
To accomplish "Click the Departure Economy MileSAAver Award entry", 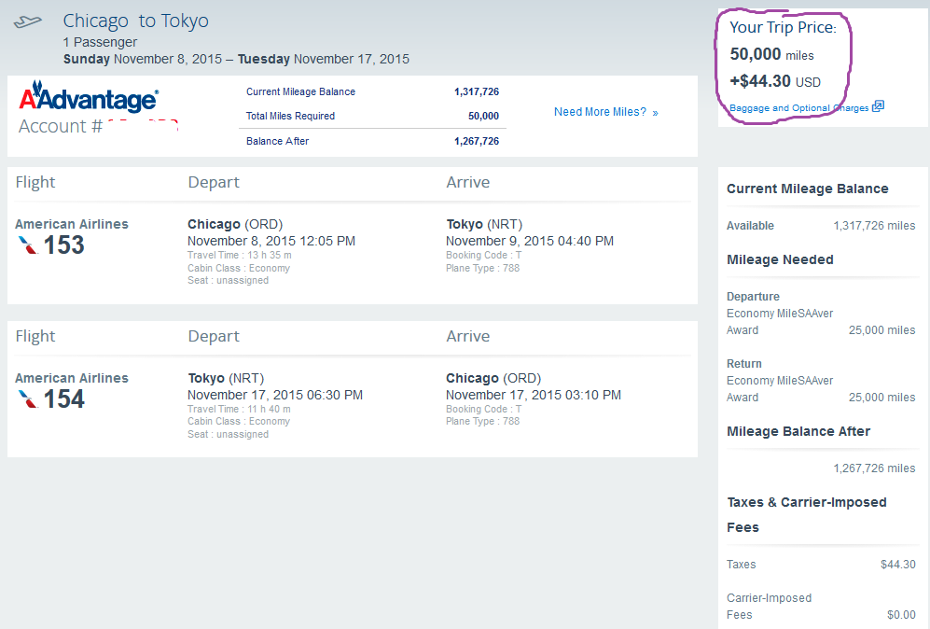I will tap(821, 314).
